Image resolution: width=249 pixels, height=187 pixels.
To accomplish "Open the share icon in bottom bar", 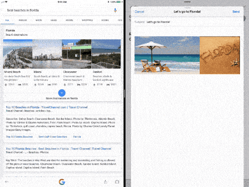I will (x=106, y=182).
